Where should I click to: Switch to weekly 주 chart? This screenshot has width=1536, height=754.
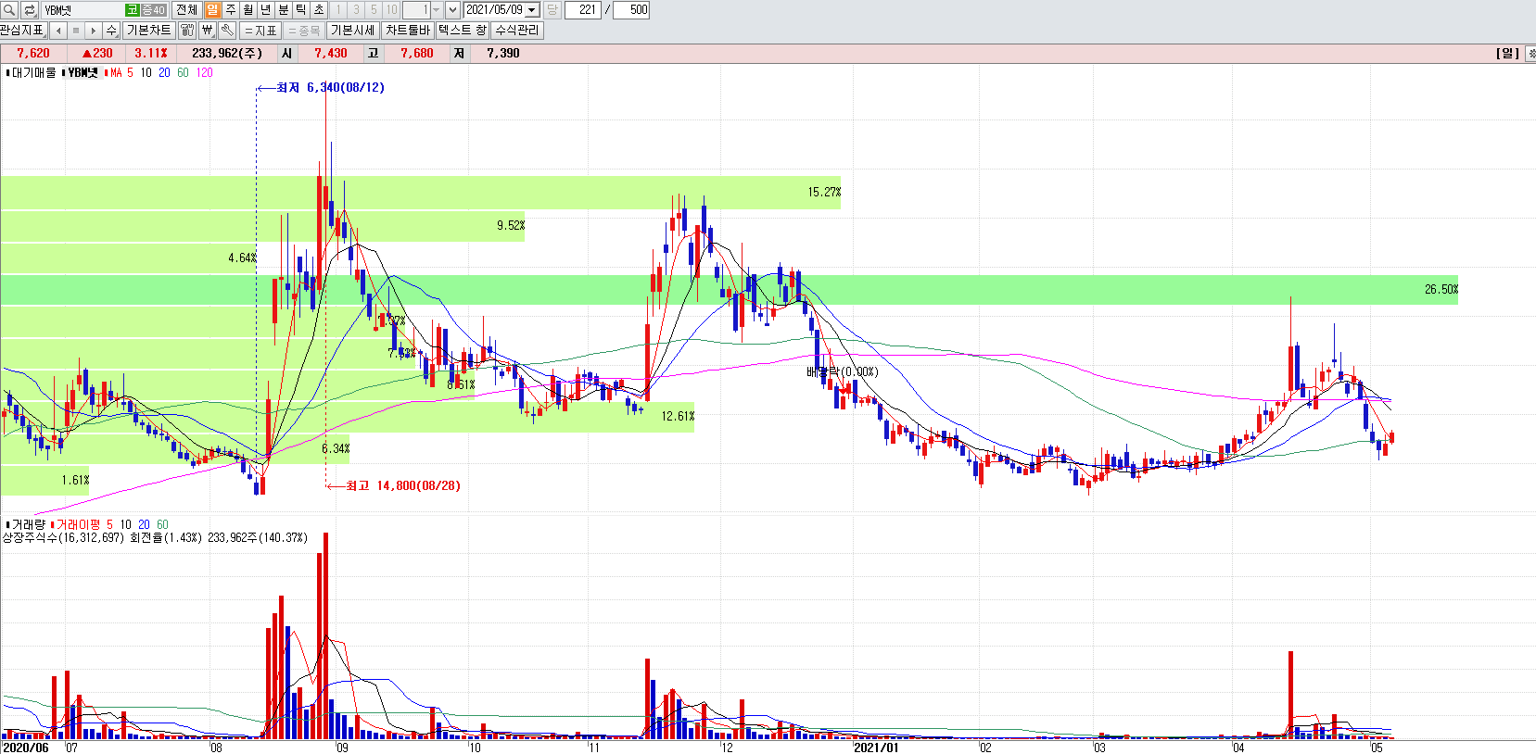coord(231,9)
